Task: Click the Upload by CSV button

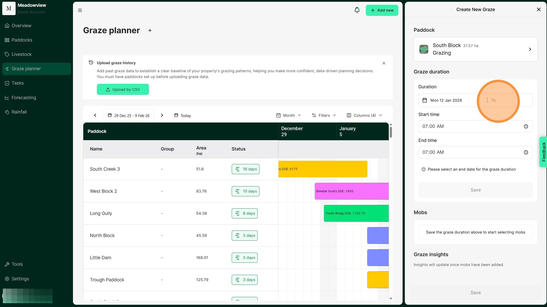Action: click(123, 89)
